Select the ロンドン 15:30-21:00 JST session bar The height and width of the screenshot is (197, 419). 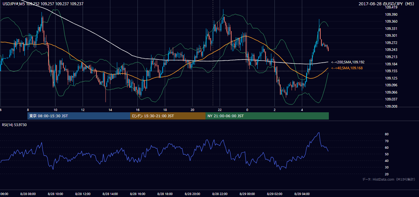pyautogui.click(x=168, y=116)
